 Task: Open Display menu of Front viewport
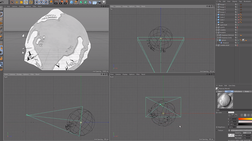pos(125,74)
